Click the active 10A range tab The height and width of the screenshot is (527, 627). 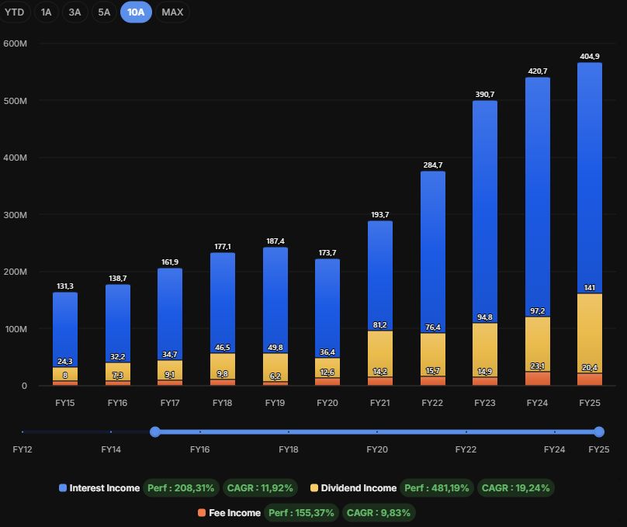[136, 12]
